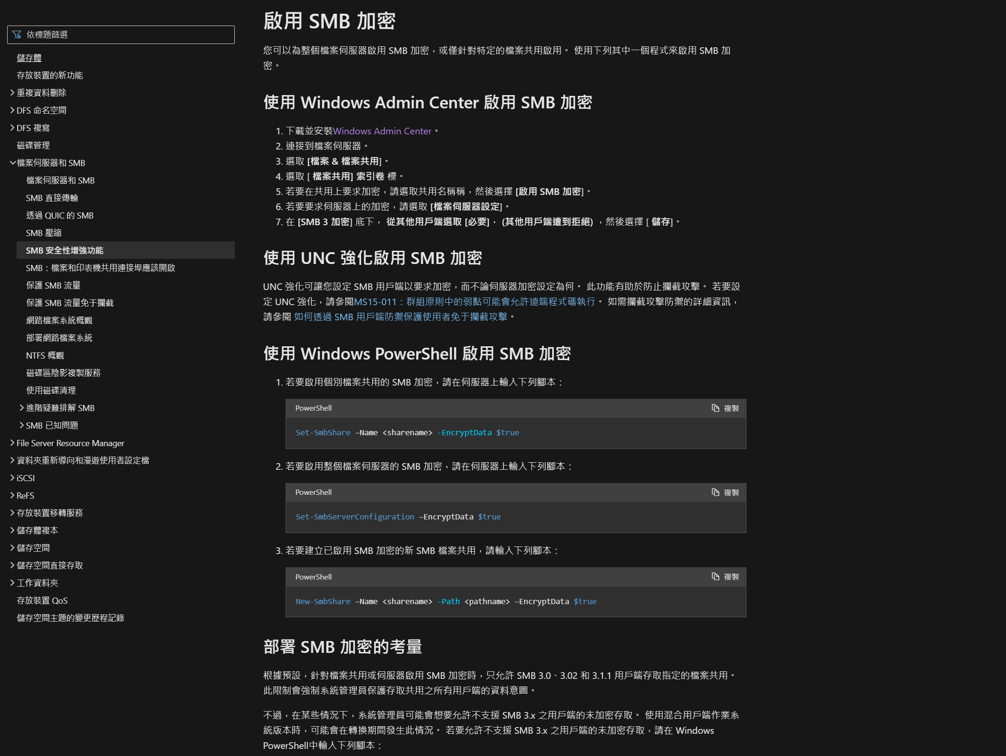Open the Windows Admin Center link

click(382, 131)
